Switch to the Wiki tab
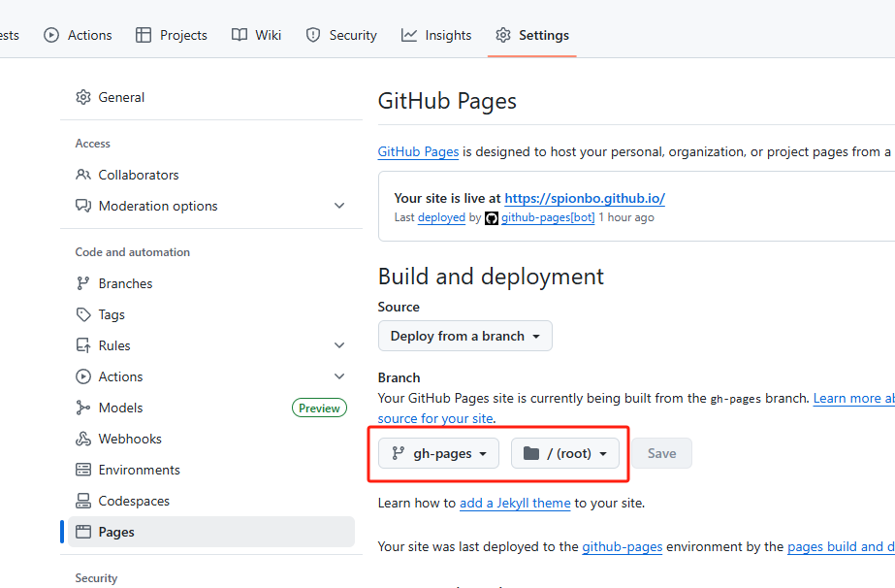This screenshot has height=588, width=895. [x=256, y=36]
